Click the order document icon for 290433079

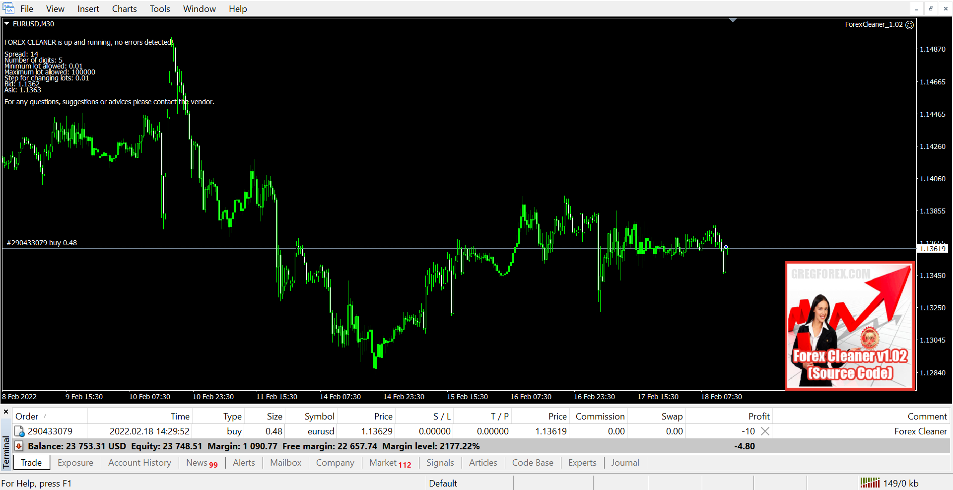pyautogui.click(x=19, y=431)
